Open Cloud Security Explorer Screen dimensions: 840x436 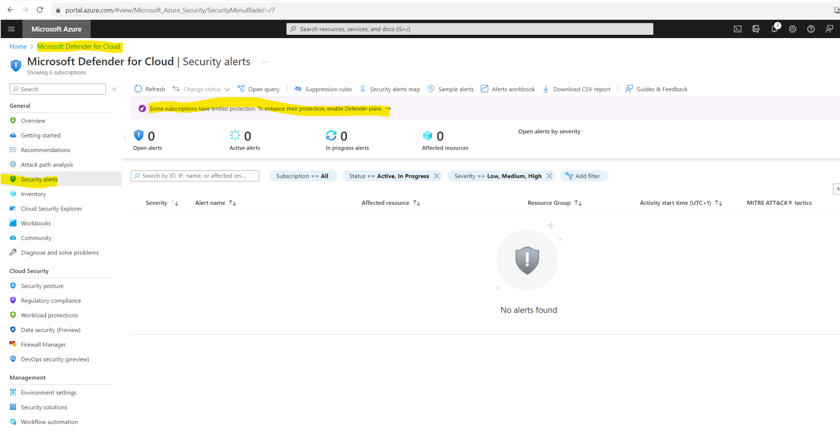(51, 208)
